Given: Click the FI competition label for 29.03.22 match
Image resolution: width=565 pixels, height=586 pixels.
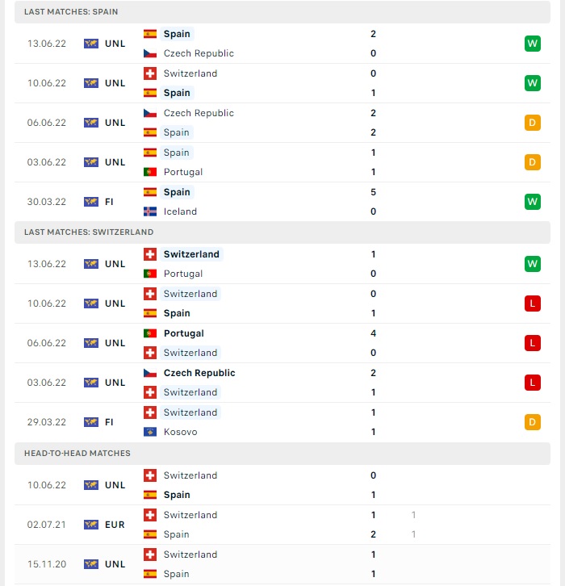Looking at the screenshot, I should tap(109, 422).
